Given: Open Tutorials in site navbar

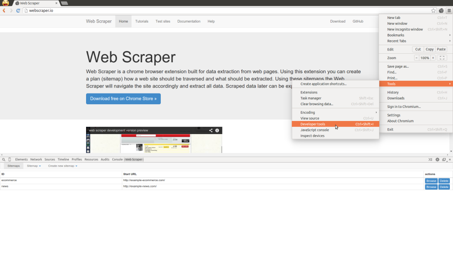Looking at the screenshot, I should (x=142, y=21).
